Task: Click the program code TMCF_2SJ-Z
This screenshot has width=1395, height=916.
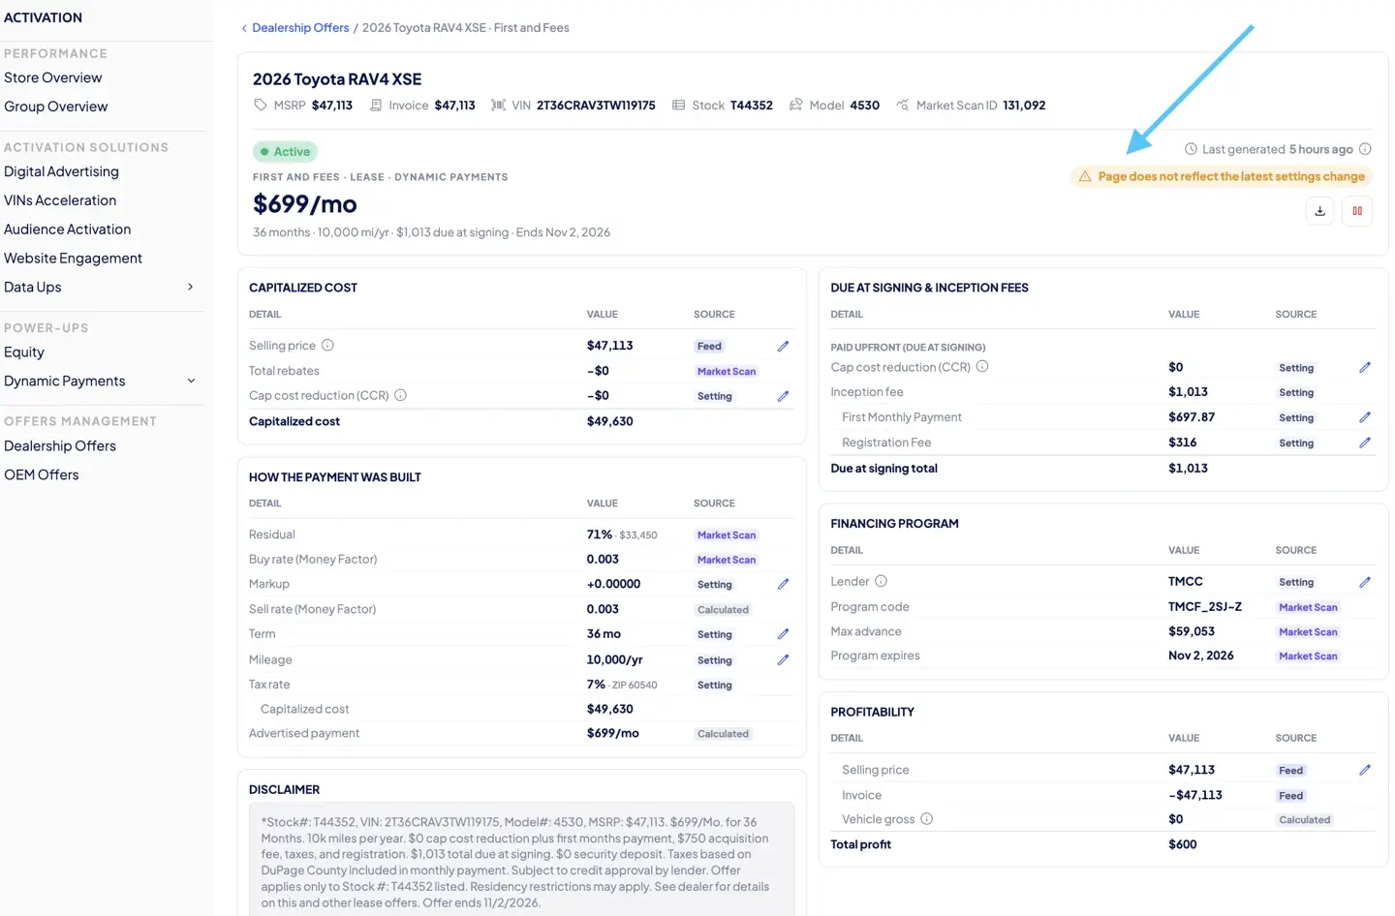Action: (1205, 607)
